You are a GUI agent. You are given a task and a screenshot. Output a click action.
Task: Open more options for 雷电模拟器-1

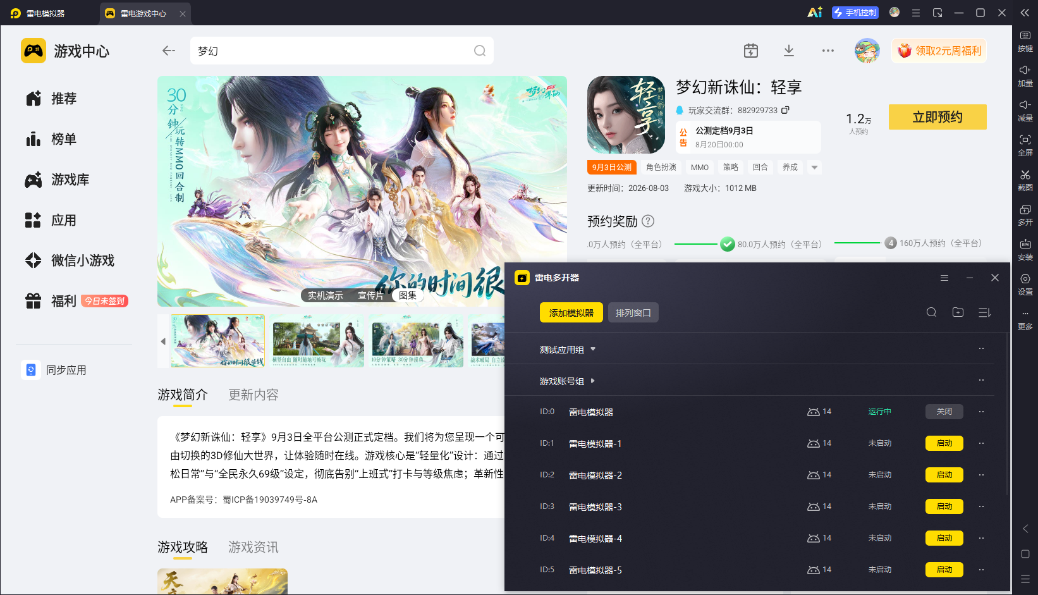[981, 443]
